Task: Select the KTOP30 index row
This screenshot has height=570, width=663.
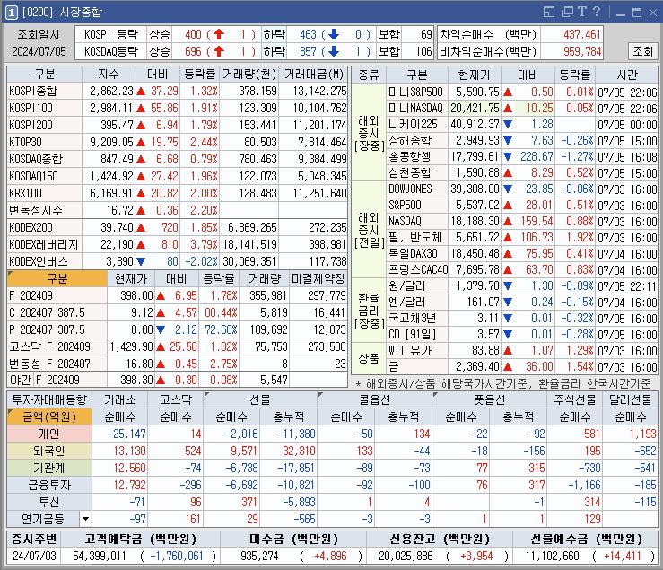Action: [x=177, y=142]
